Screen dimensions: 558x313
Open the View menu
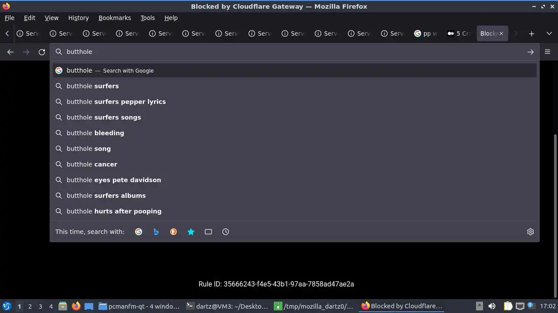tap(51, 18)
